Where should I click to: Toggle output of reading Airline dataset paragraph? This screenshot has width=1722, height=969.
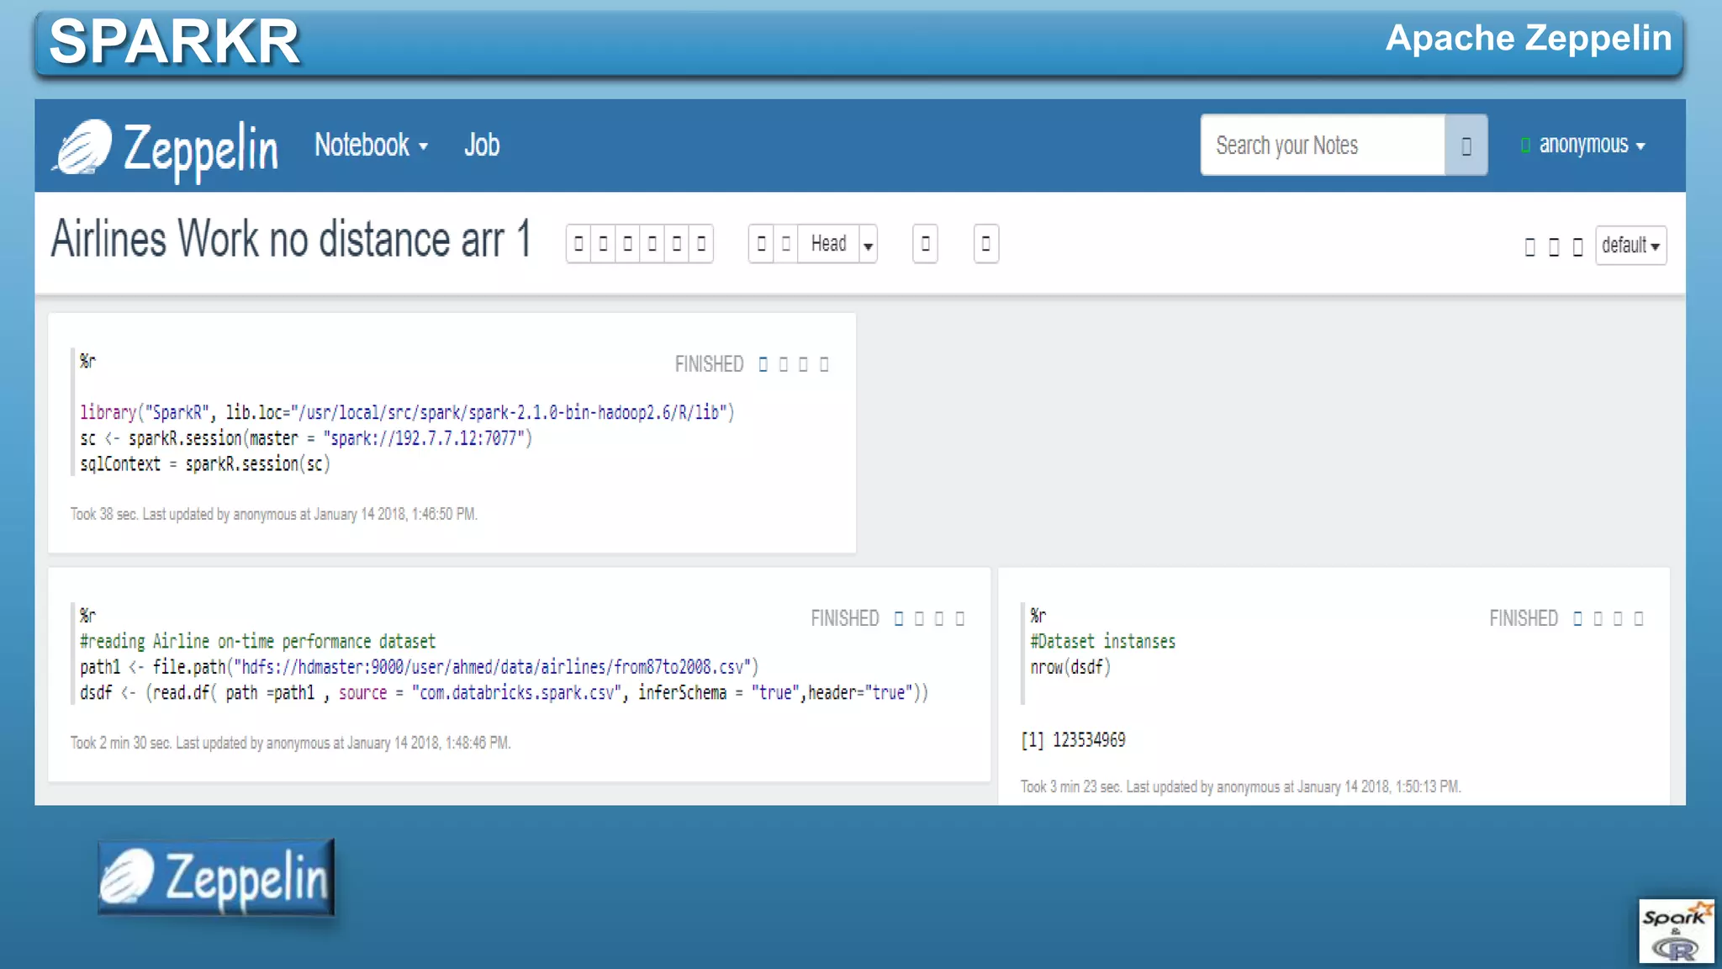pos(939,619)
